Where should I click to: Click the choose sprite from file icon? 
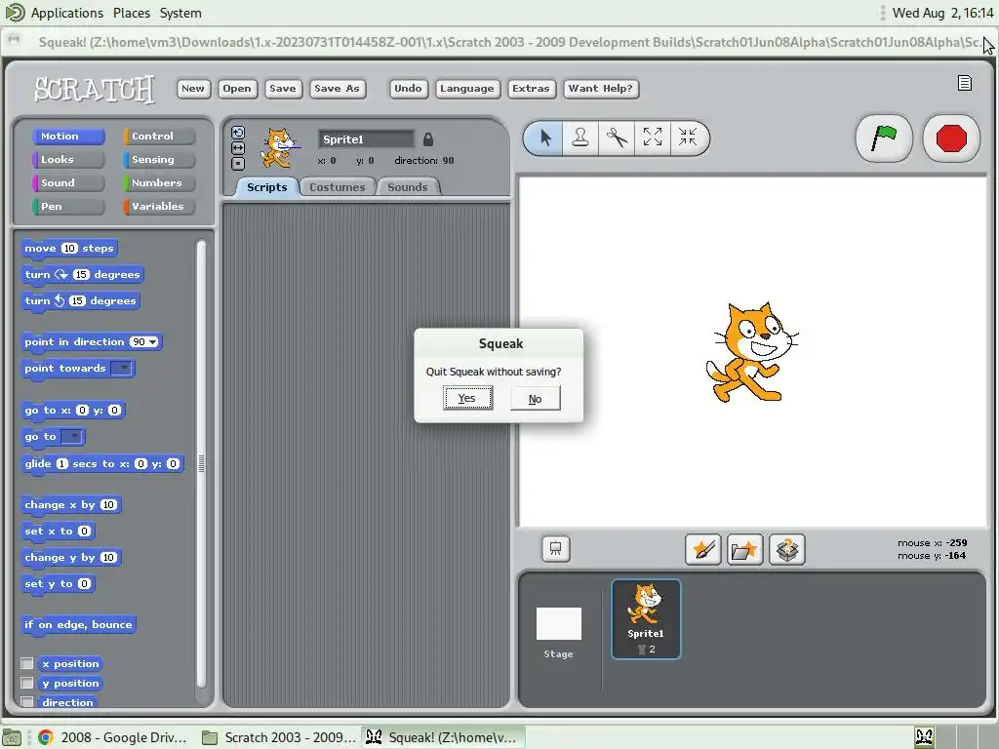[x=744, y=549]
